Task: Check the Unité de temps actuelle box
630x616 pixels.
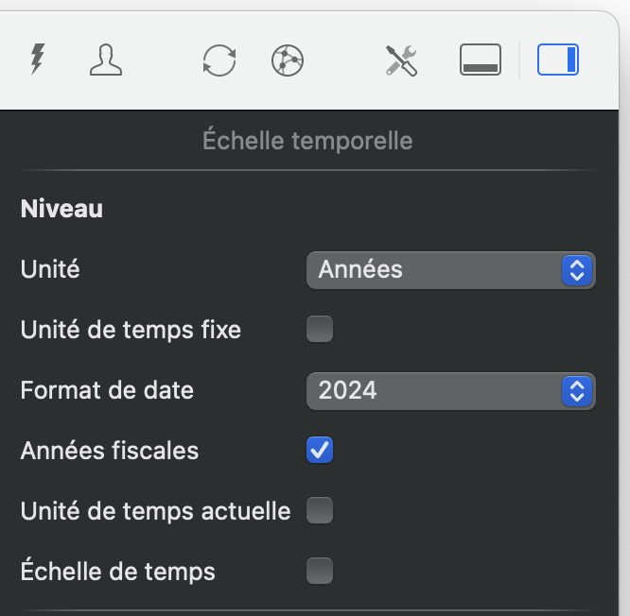Action: pos(320,511)
